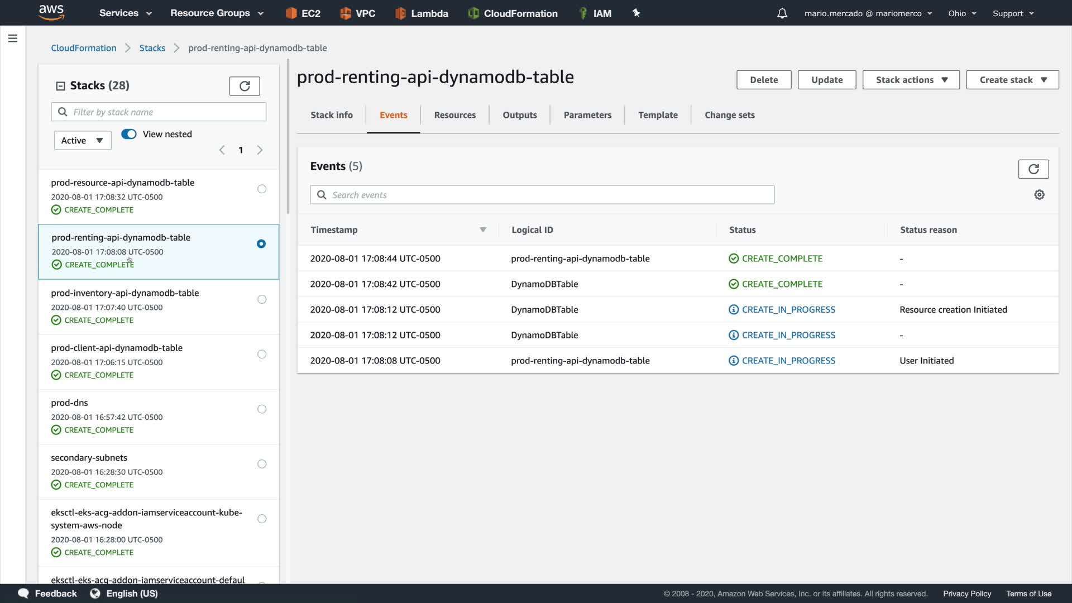Switch to the Resources tab
Image resolution: width=1072 pixels, height=603 pixels.
[x=454, y=115]
